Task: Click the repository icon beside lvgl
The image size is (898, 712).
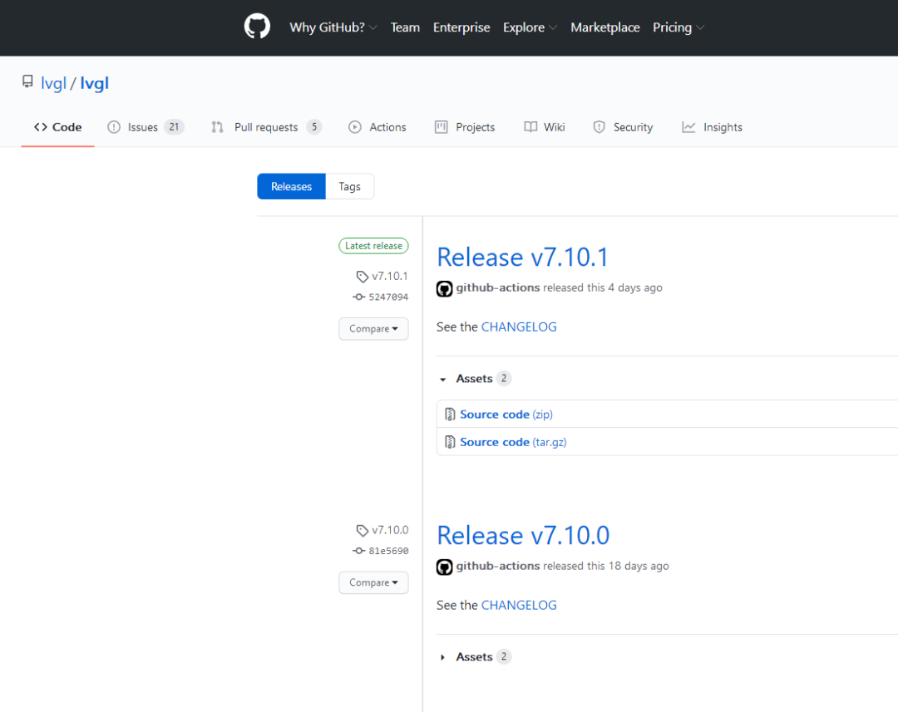Action: (x=27, y=82)
